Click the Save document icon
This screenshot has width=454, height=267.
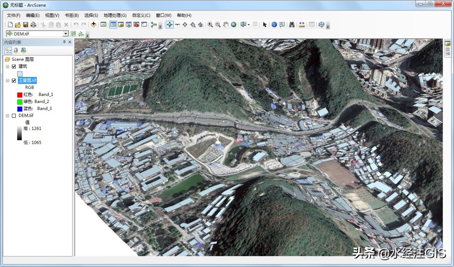pyautogui.click(x=25, y=25)
